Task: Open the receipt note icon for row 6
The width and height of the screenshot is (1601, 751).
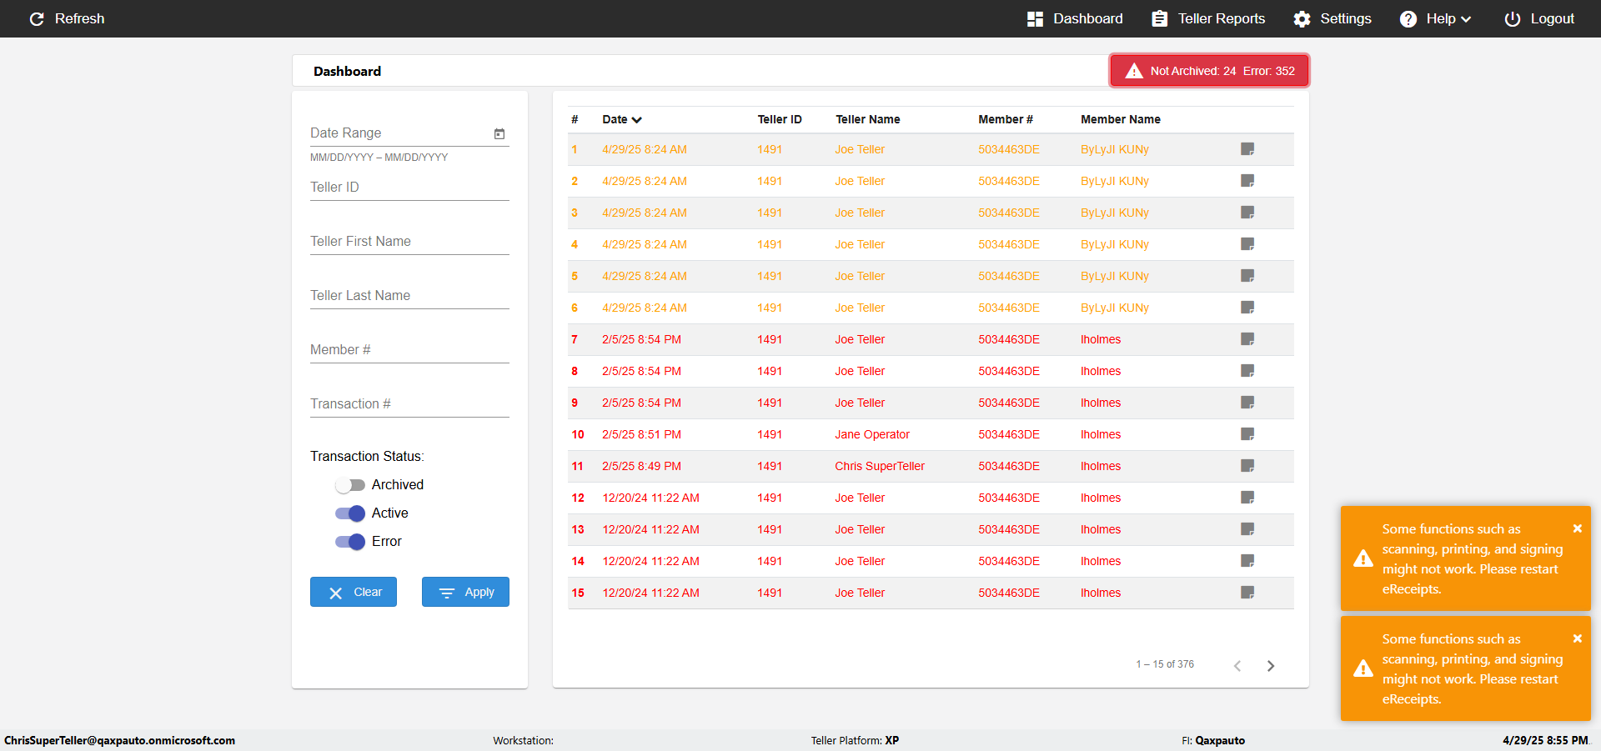Action: pos(1247,308)
